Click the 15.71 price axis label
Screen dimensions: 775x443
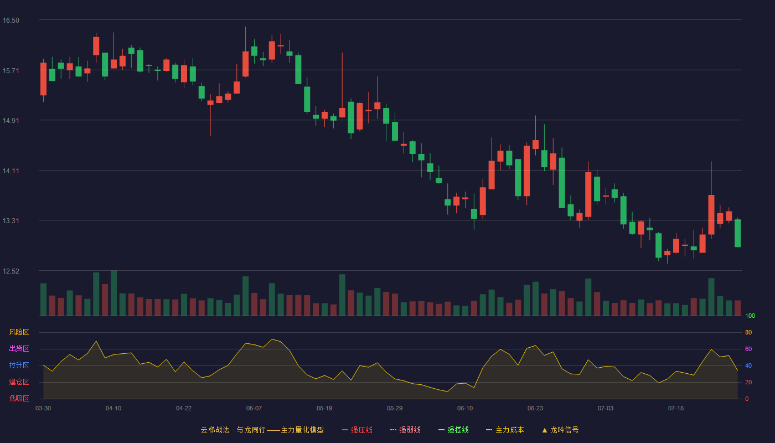11,71
